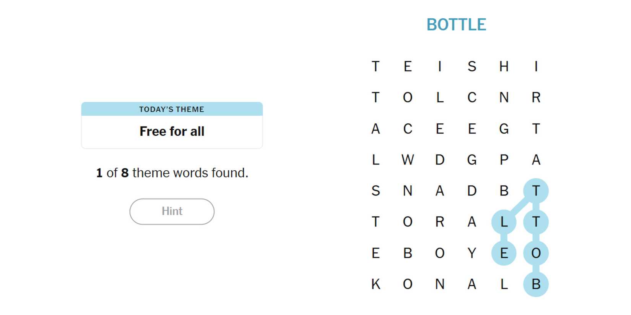Select the D between W and G
This screenshot has height=315, width=631.
coord(440,160)
